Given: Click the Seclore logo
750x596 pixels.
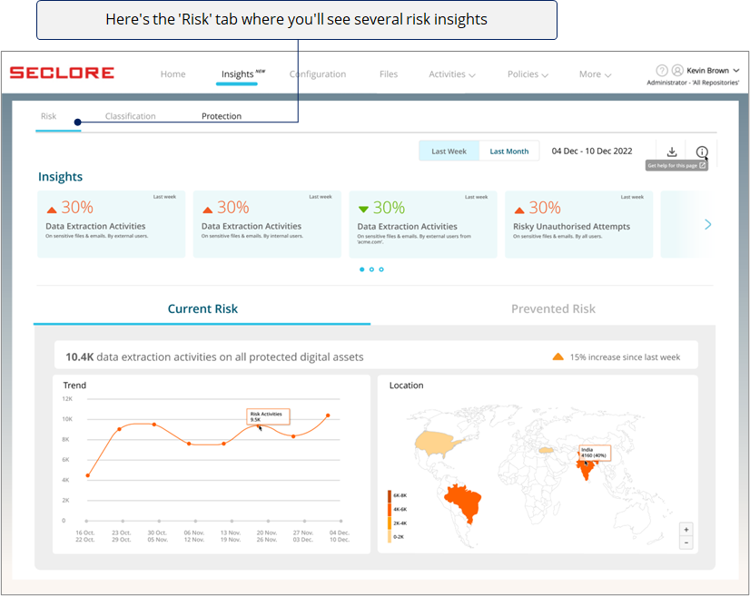Looking at the screenshot, I should coord(62,73).
